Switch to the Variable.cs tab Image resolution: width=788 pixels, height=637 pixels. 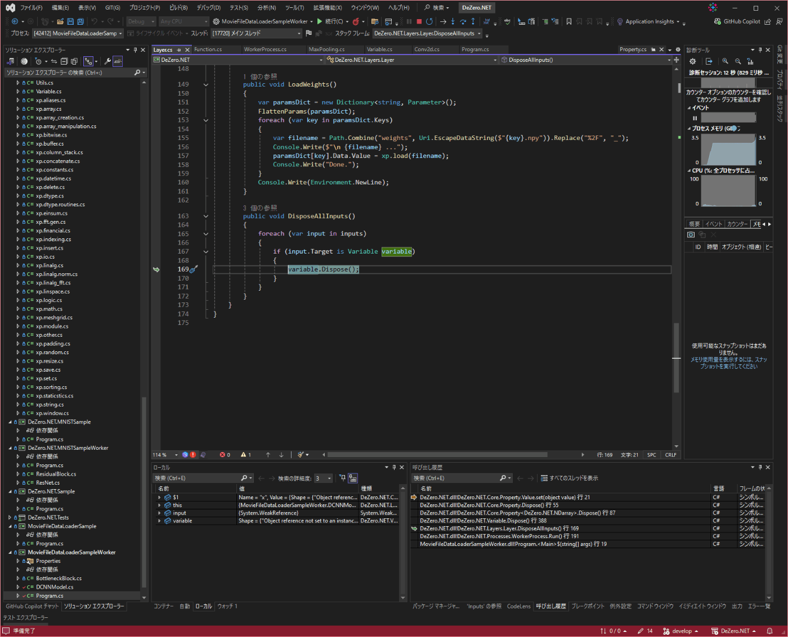tap(379, 49)
